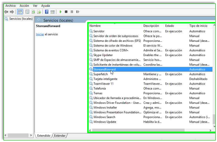The height and width of the screenshot is (142, 217).
Task: Select the Extendido tab
Action: point(44,136)
